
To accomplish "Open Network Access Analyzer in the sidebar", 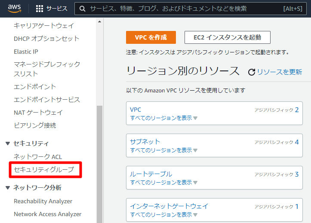I will coord(48,214).
